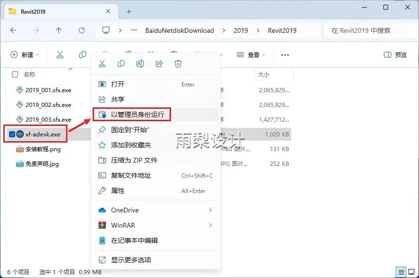Click the Forward navigation arrow
The image size is (419, 278).
click(36, 30)
